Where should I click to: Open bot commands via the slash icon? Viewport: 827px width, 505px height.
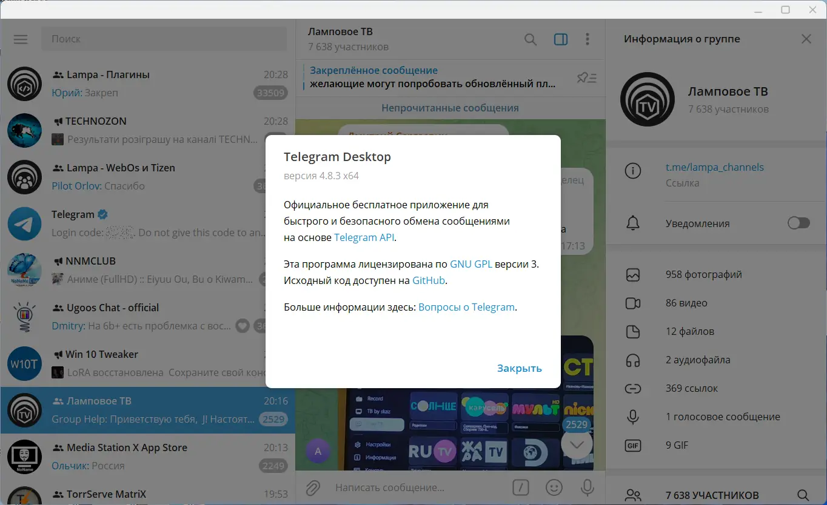click(520, 487)
